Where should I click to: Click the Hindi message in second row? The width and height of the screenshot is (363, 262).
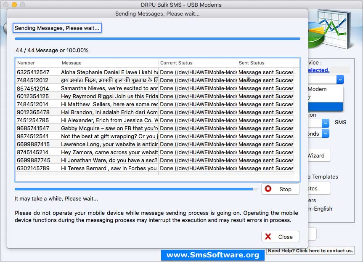pos(109,80)
